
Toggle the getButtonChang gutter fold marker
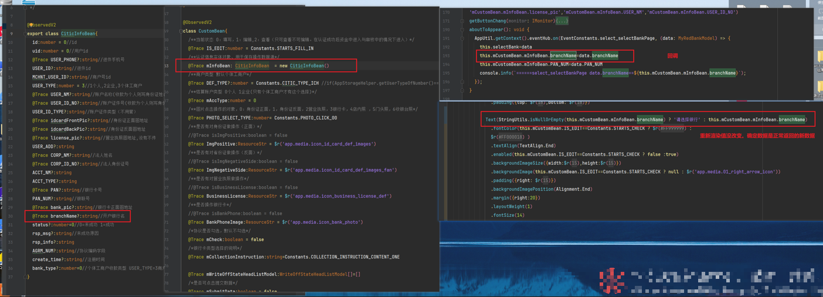[x=462, y=20]
